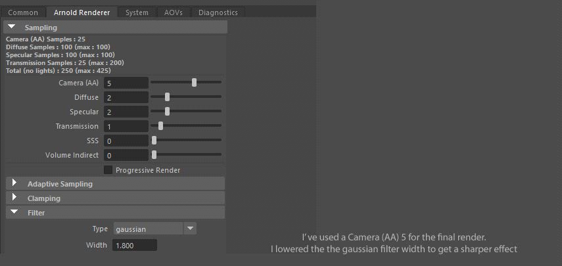
Task: Select the AOVs tab
Action: tap(174, 12)
